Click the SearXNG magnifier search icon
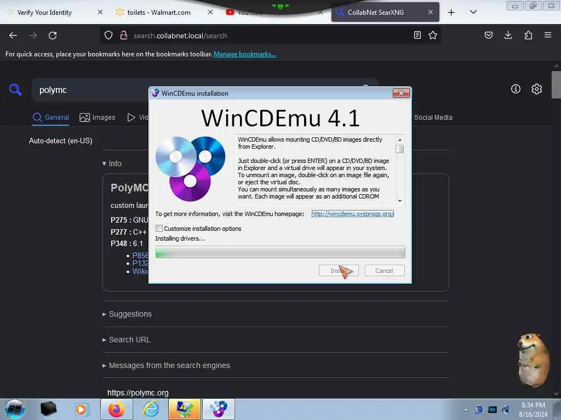561x420 pixels. [x=15, y=89]
